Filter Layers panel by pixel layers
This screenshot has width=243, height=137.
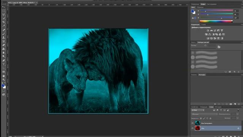[x=214, y=110]
